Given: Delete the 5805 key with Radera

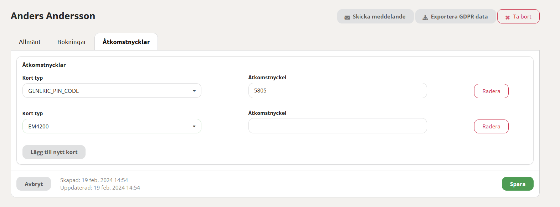Looking at the screenshot, I should [491, 91].
